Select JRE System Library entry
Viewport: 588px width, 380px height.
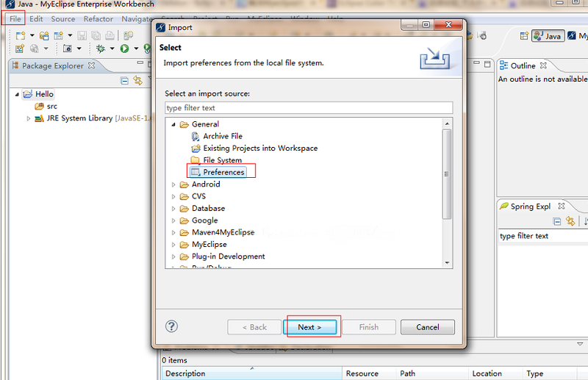pyautogui.click(x=93, y=118)
